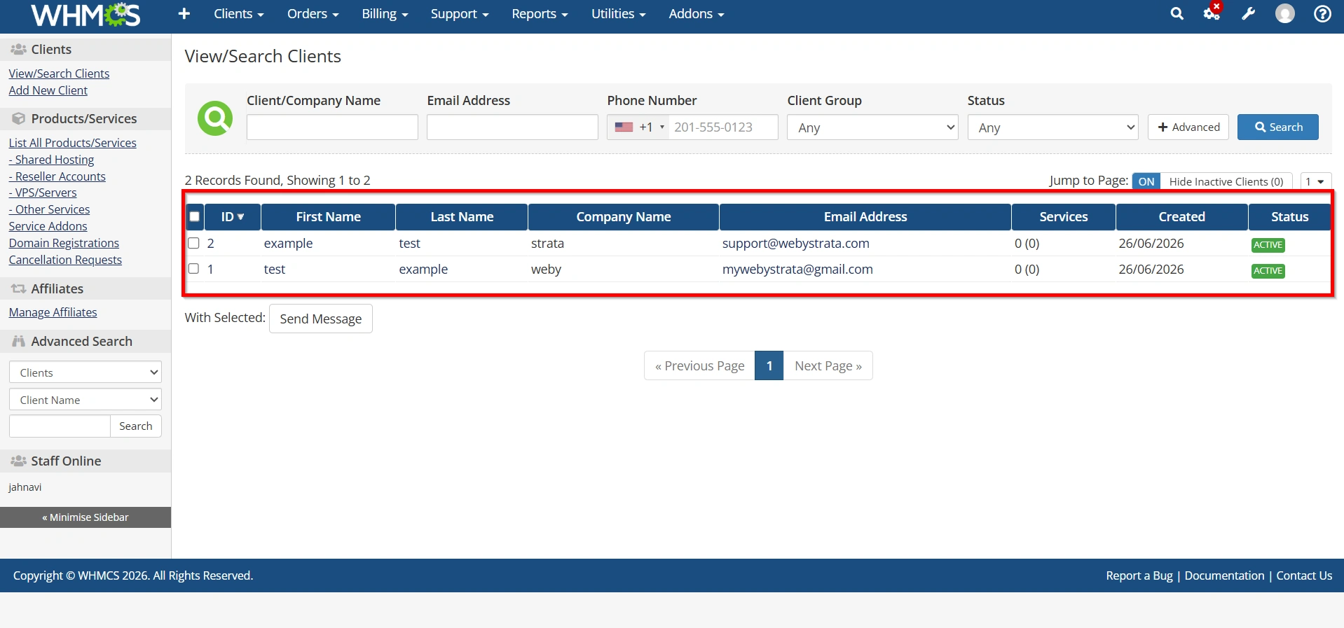Image resolution: width=1344 pixels, height=628 pixels.
Task: Open client support@webystrata.com
Action: [796, 244]
